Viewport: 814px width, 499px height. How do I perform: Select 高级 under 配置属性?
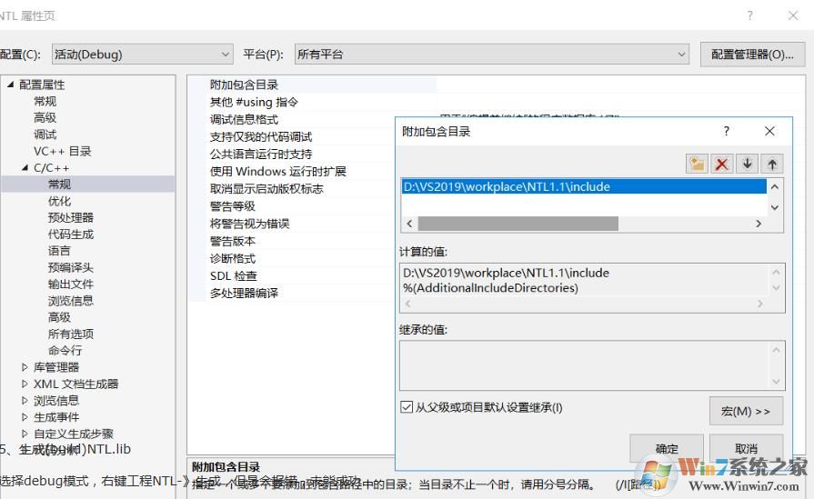[45, 118]
